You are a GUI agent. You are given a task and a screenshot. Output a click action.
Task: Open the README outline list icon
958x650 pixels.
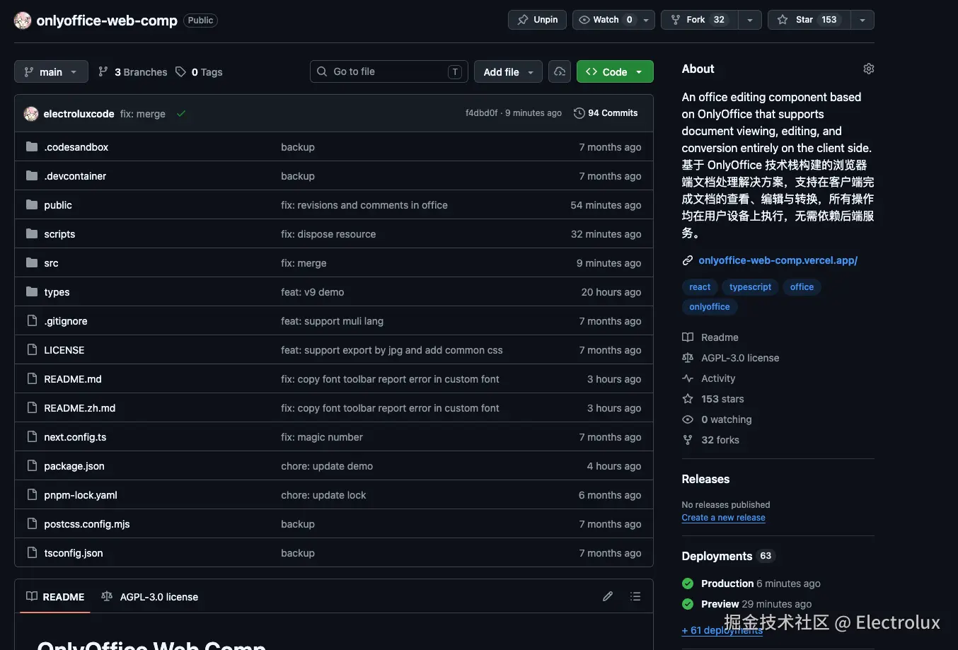(x=635, y=596)
